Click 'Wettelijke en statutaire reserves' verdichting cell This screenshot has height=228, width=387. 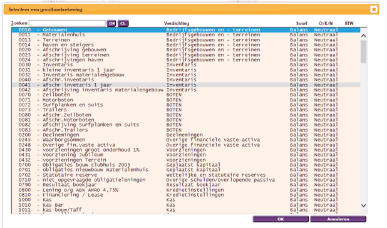pyautogui.click(x=215, y=175)
